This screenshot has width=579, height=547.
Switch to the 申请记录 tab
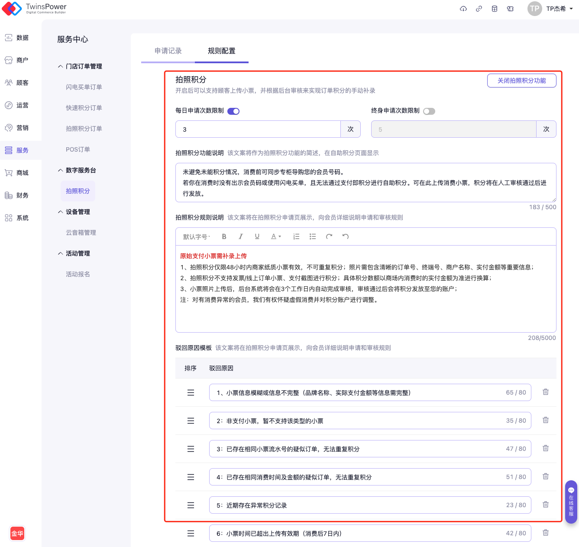pos(168,51)
